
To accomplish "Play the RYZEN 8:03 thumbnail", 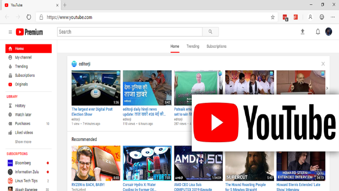I will (x=96, y=163).
